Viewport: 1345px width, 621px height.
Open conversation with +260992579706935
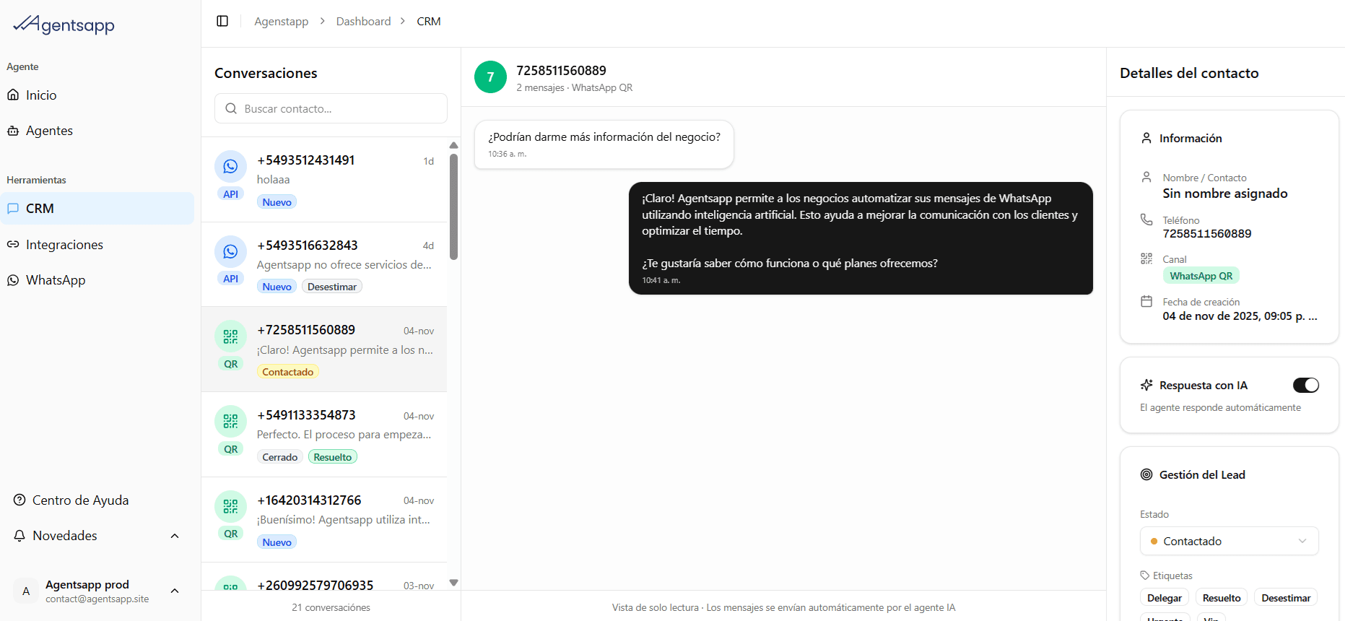(324, 577)
